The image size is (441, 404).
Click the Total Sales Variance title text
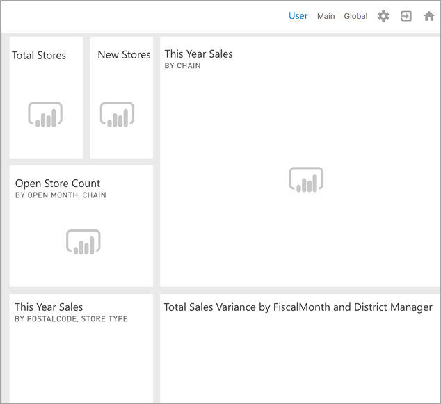coord(298,307)
